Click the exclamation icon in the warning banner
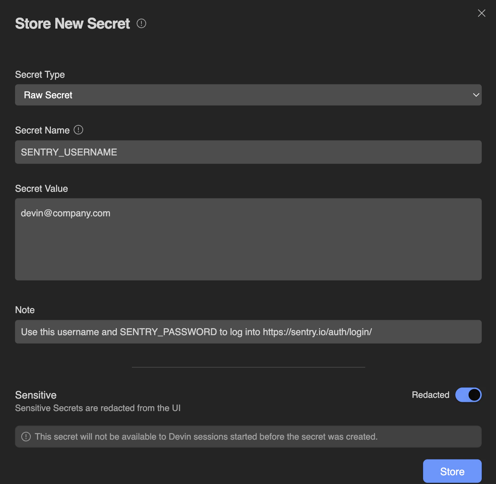This screenshot has width=496, height=484. click(x=25, y=436)
